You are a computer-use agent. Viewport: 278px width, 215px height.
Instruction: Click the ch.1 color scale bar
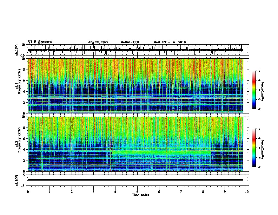tap(254, 90)
